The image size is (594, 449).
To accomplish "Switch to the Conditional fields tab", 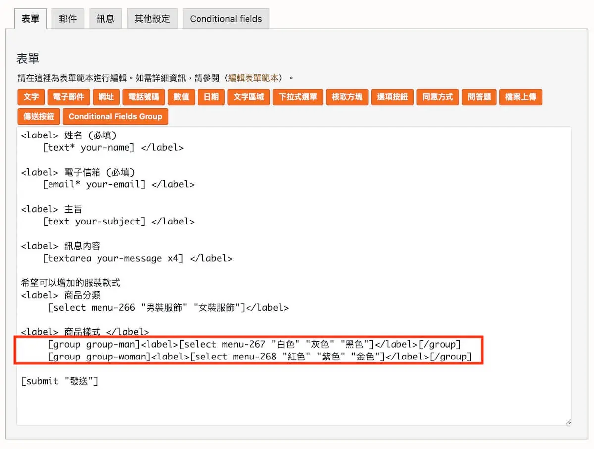I will pyautogui.click(x=226, y=19).
